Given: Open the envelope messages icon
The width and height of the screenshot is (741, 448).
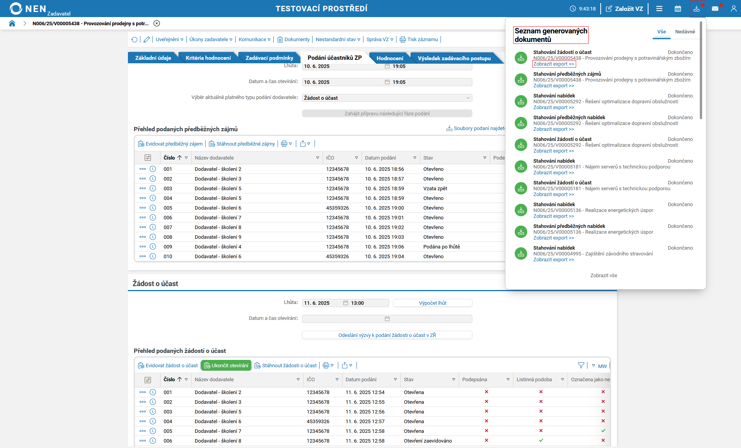Looking at the screenshot, I should tap(715, 9).
